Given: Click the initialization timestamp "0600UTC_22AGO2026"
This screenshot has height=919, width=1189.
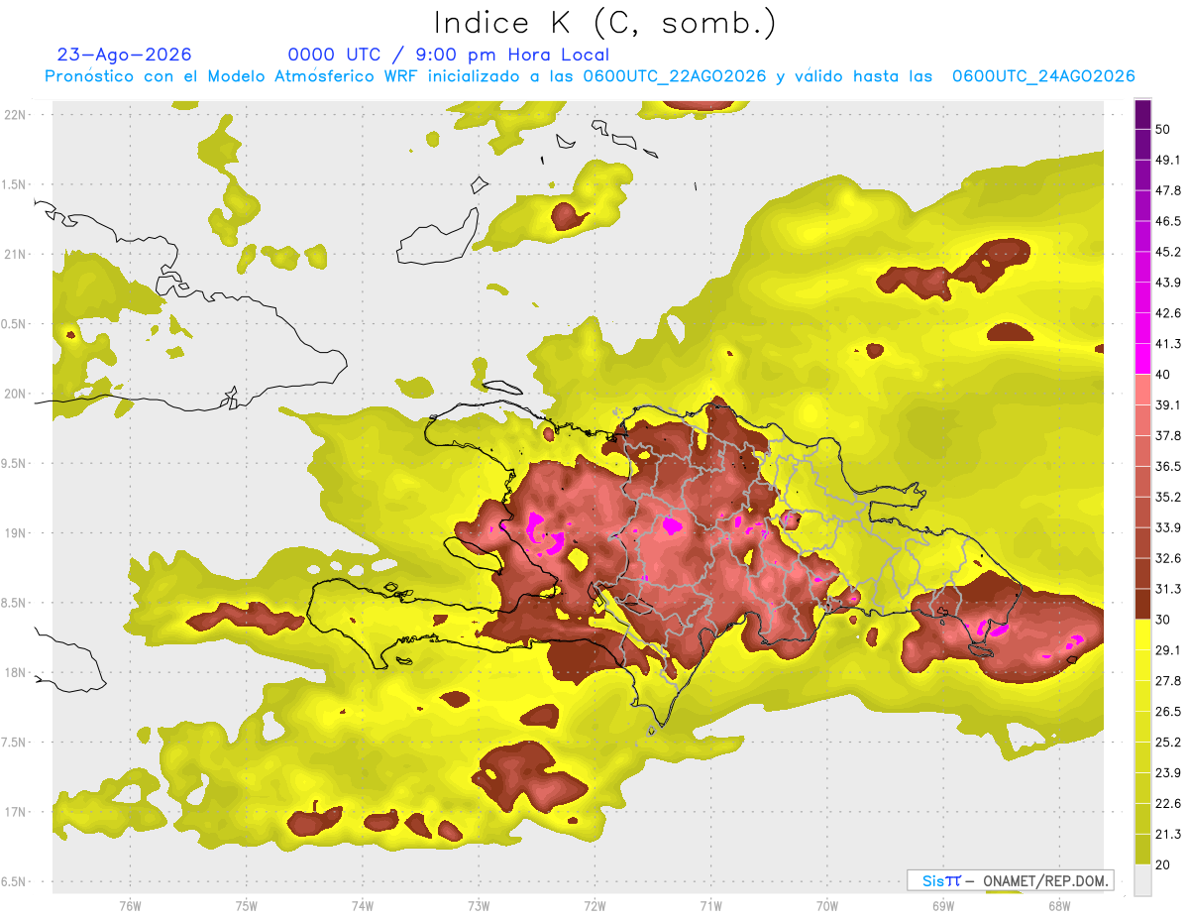Looking at the screenshot, I should click(675, 76).
